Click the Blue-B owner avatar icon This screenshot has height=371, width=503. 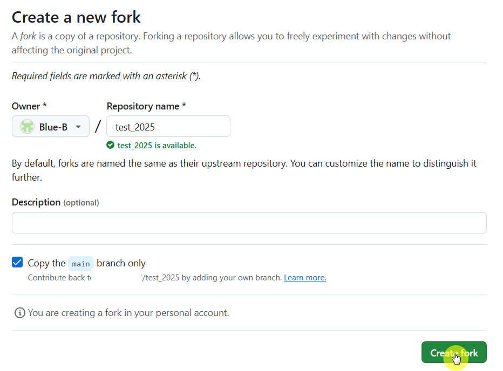27,127
